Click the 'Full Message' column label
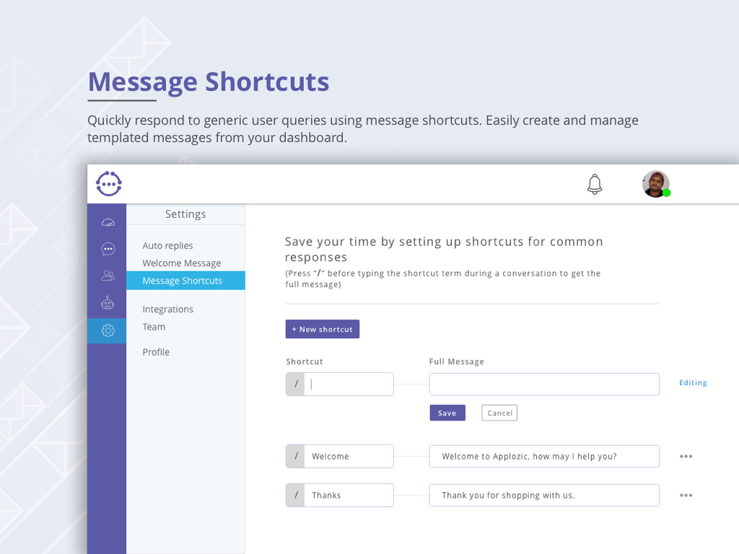 coord(456,361)
